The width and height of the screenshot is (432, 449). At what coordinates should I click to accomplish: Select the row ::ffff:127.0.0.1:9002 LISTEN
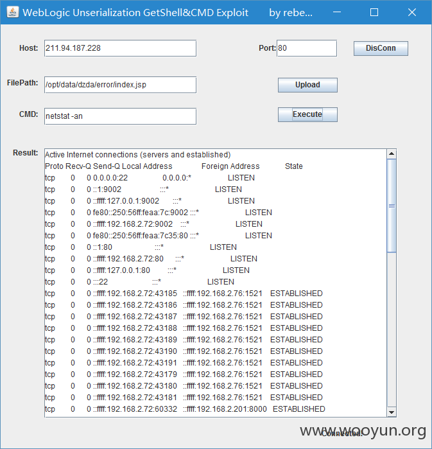(x=150, y=200)
